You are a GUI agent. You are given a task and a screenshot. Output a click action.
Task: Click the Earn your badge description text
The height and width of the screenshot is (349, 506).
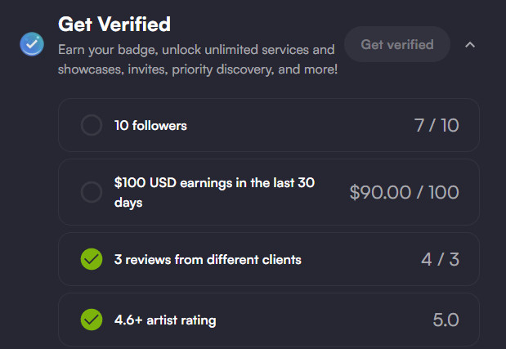[198, 60]
